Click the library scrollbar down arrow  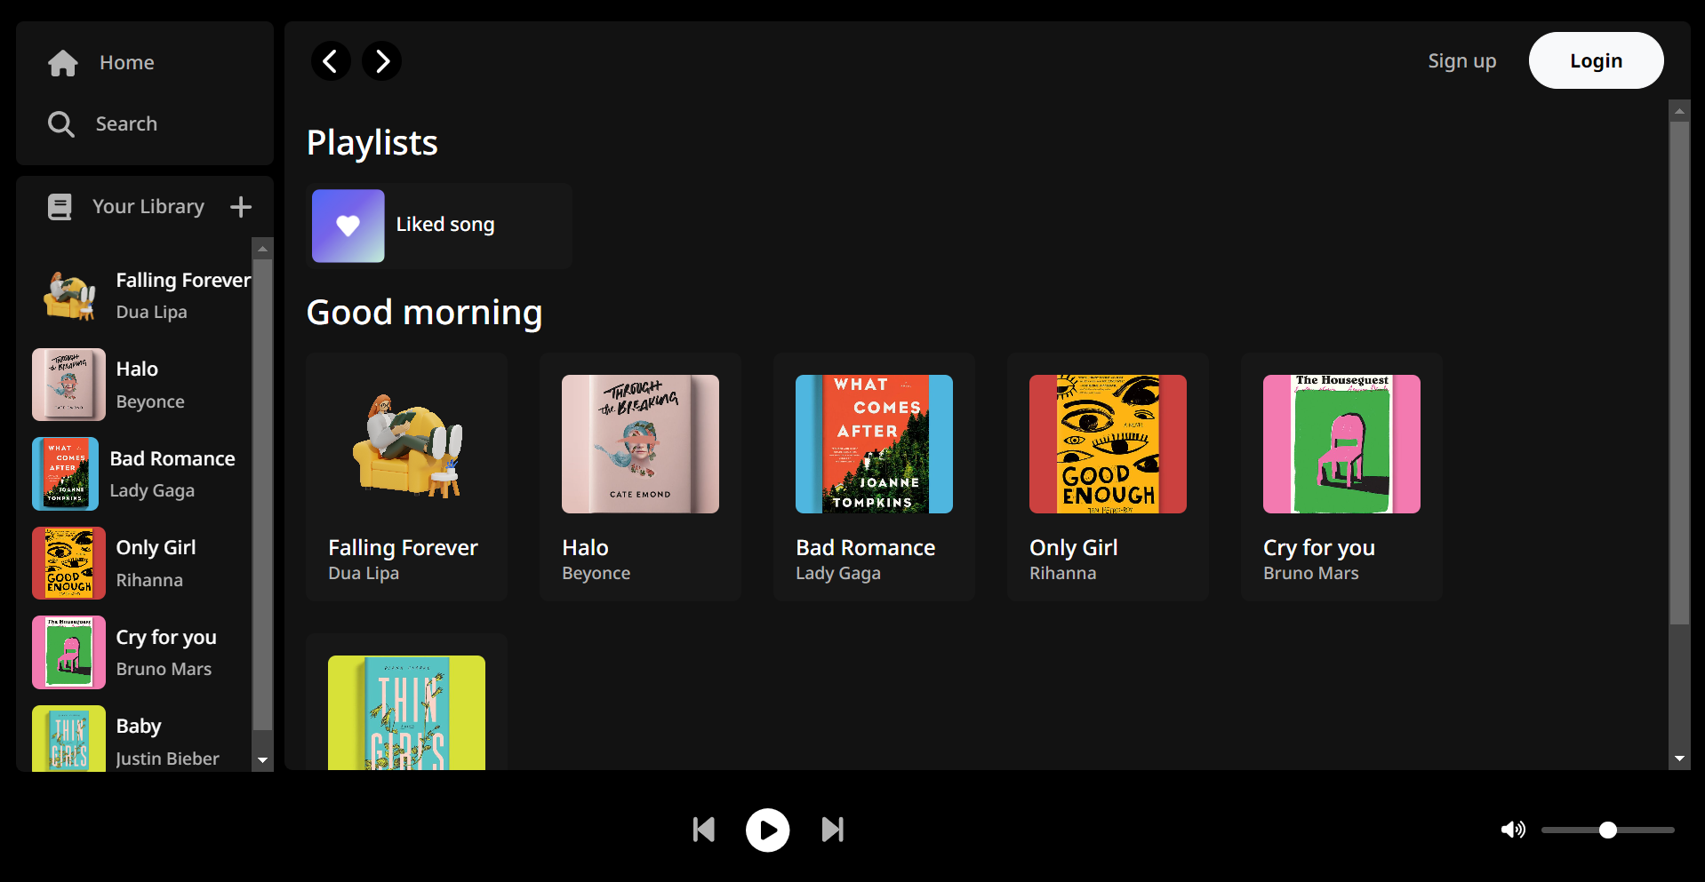coord(262,760)
